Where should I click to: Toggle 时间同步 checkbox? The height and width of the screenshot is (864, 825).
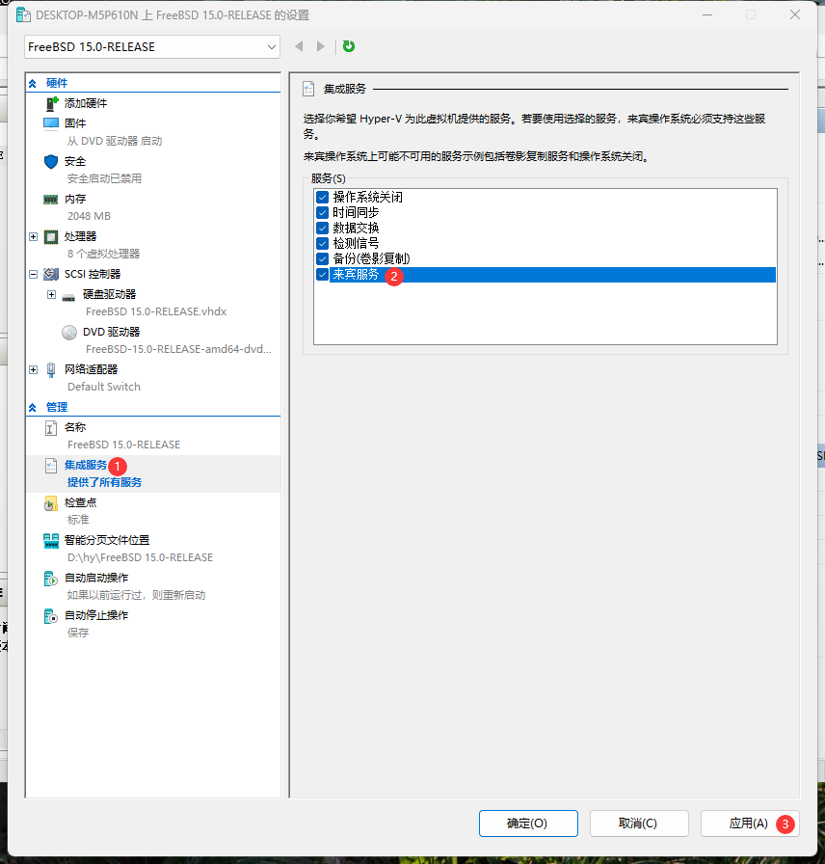click(323, 213)
